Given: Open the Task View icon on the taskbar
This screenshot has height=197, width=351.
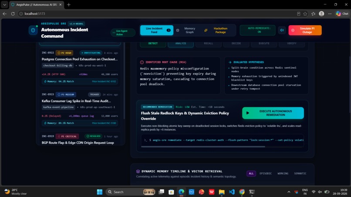Looking at the screenshot, I should point(161,192).
